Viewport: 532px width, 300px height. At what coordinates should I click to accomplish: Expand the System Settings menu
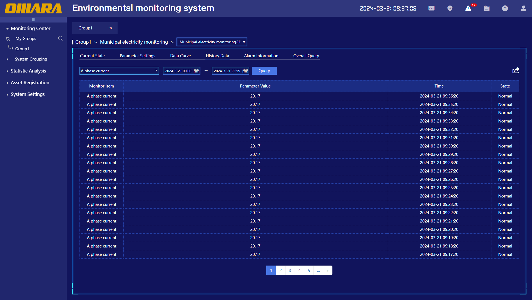28,94
